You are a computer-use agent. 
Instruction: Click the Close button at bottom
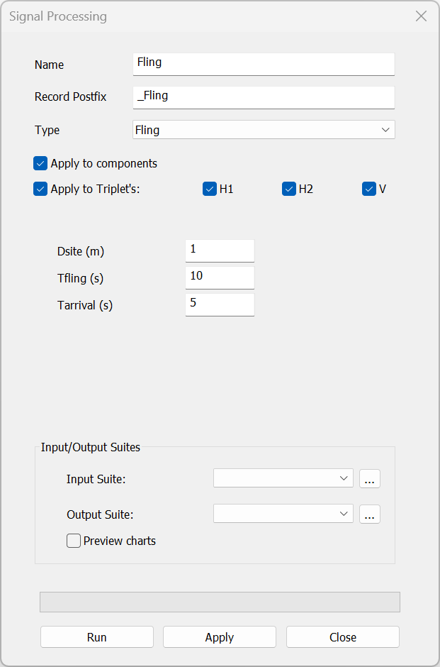(342, 637)
